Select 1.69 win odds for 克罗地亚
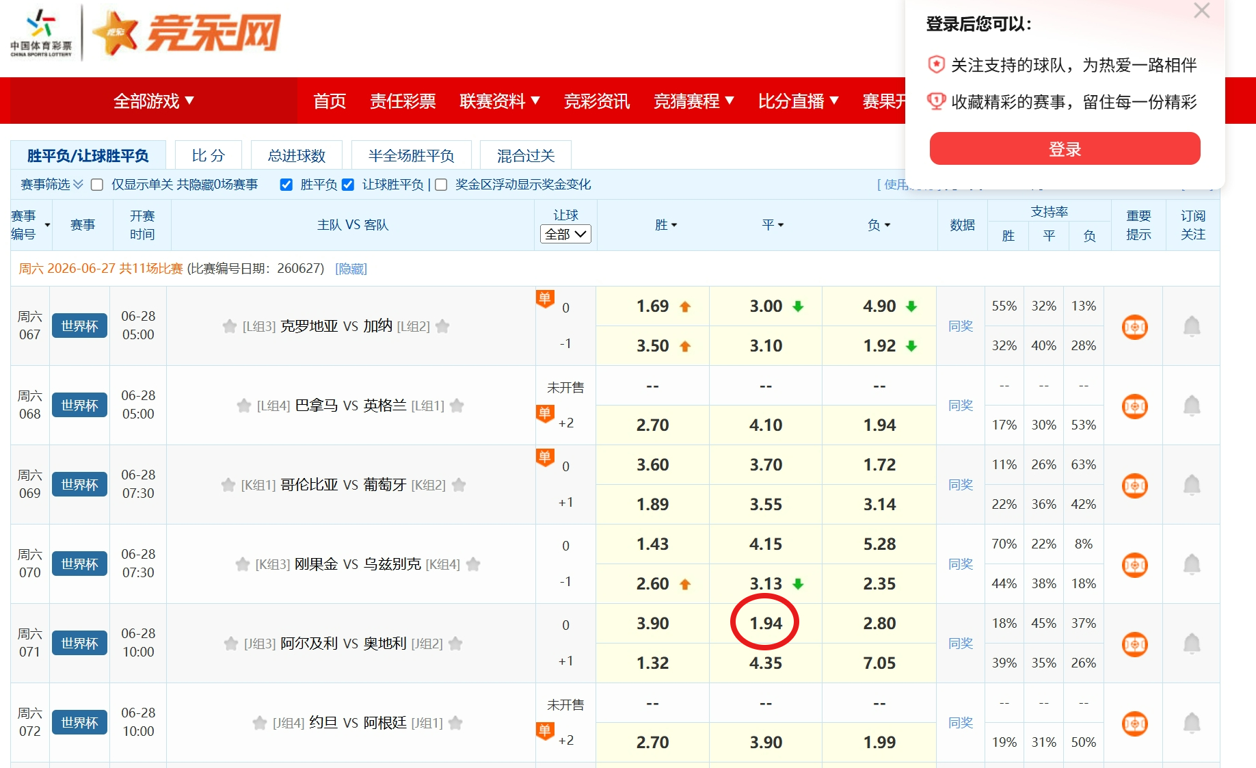 tap(653, 306)
